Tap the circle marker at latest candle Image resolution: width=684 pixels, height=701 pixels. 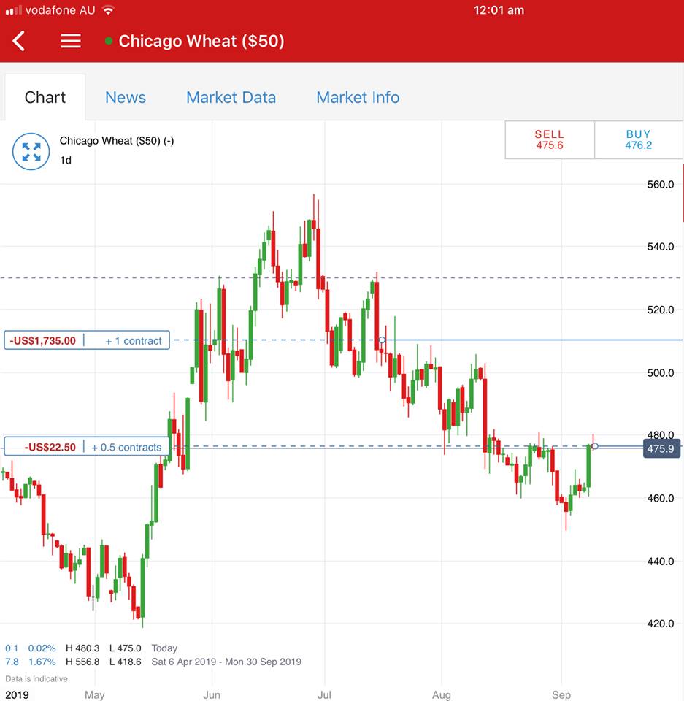(x=595, y=446)
